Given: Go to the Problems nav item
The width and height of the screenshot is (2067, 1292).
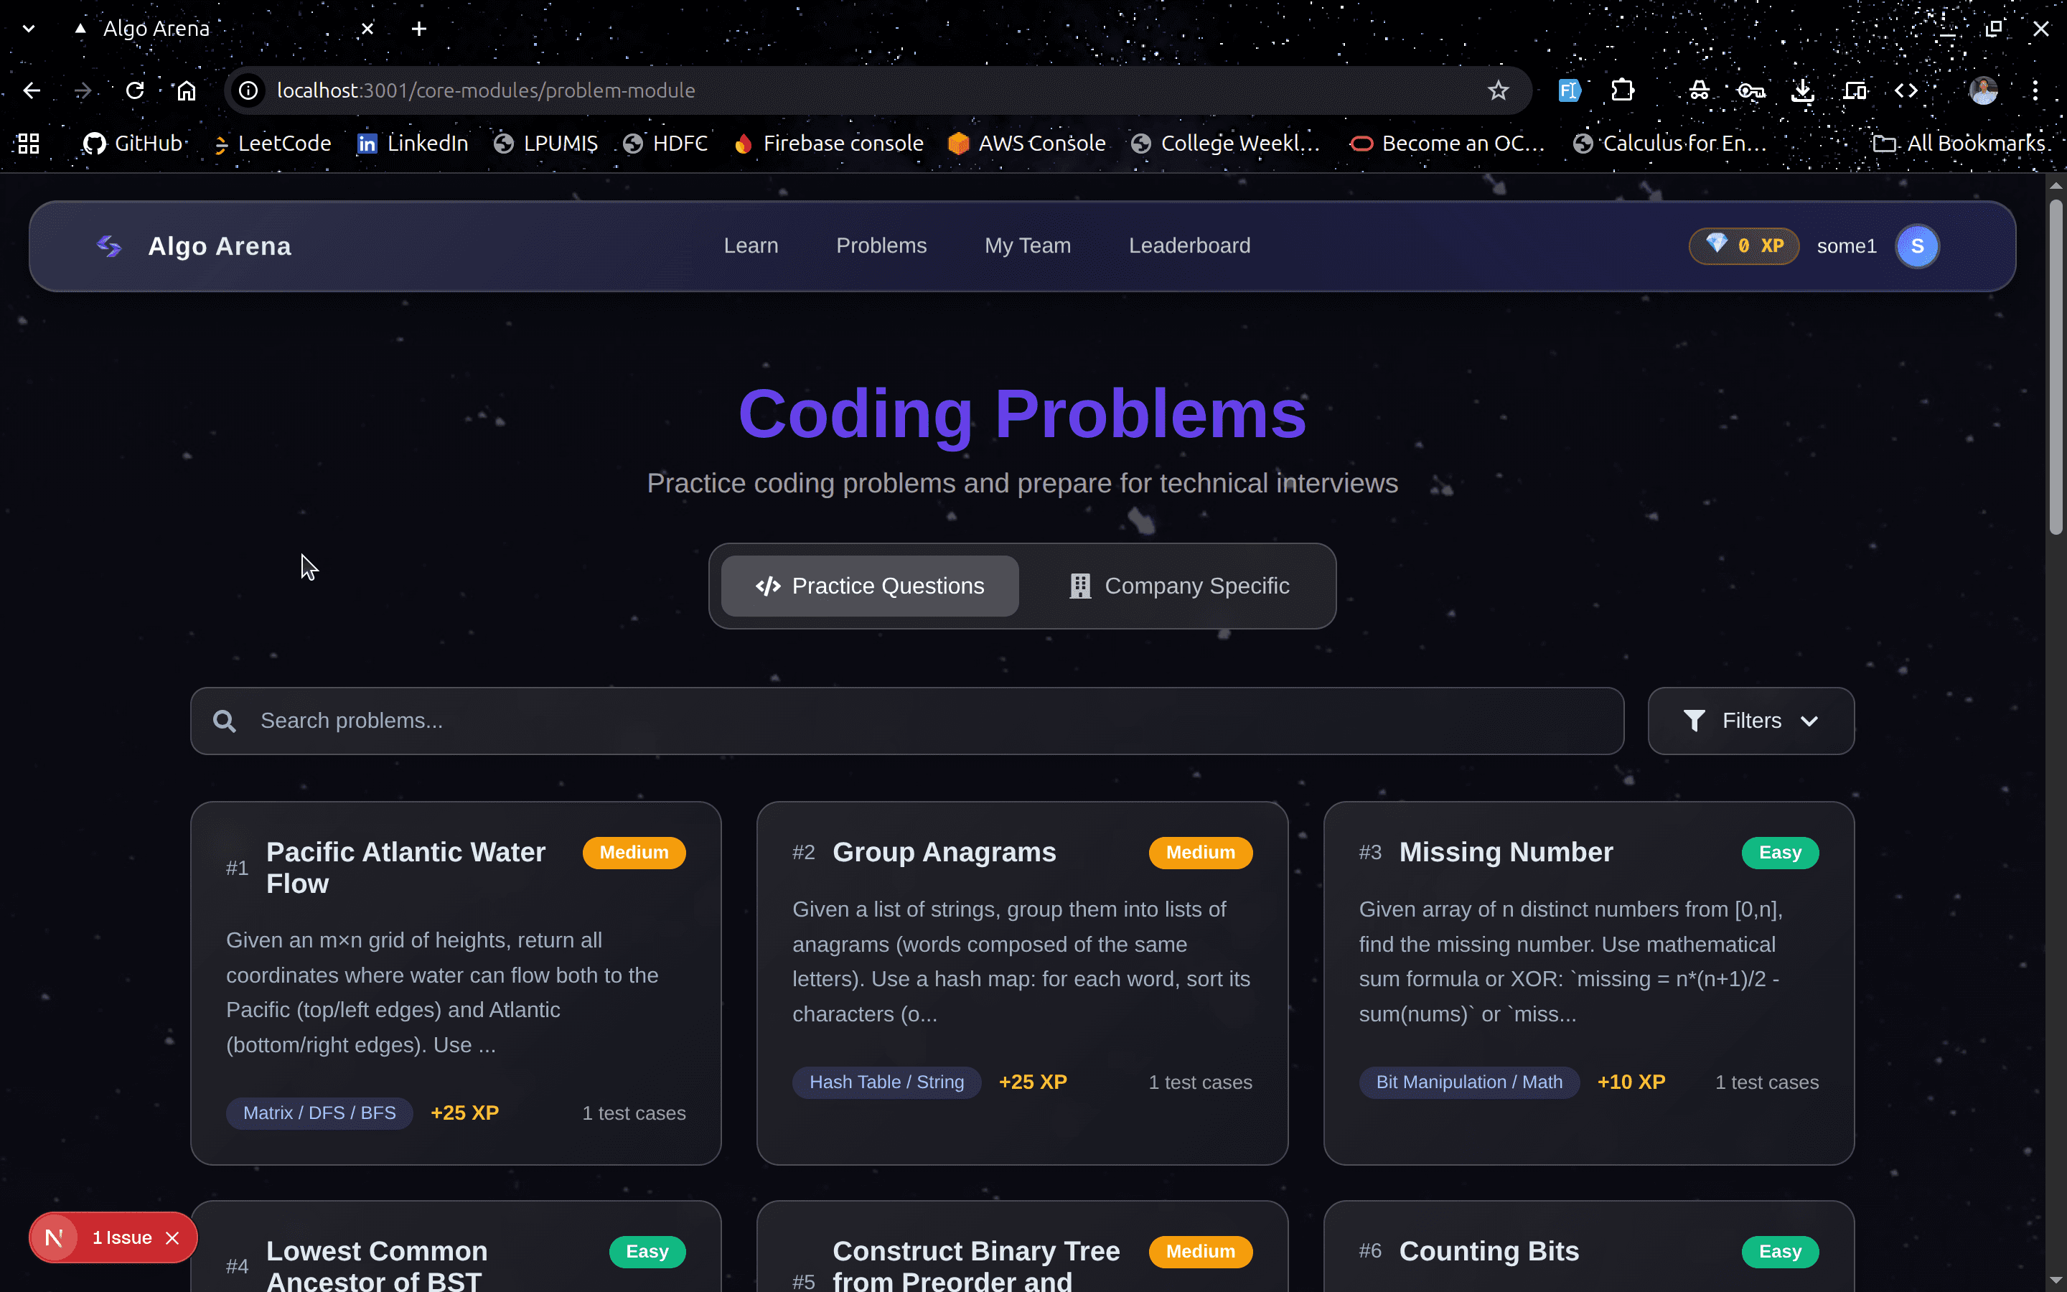Looking at the screenshot, I should 881,246.
